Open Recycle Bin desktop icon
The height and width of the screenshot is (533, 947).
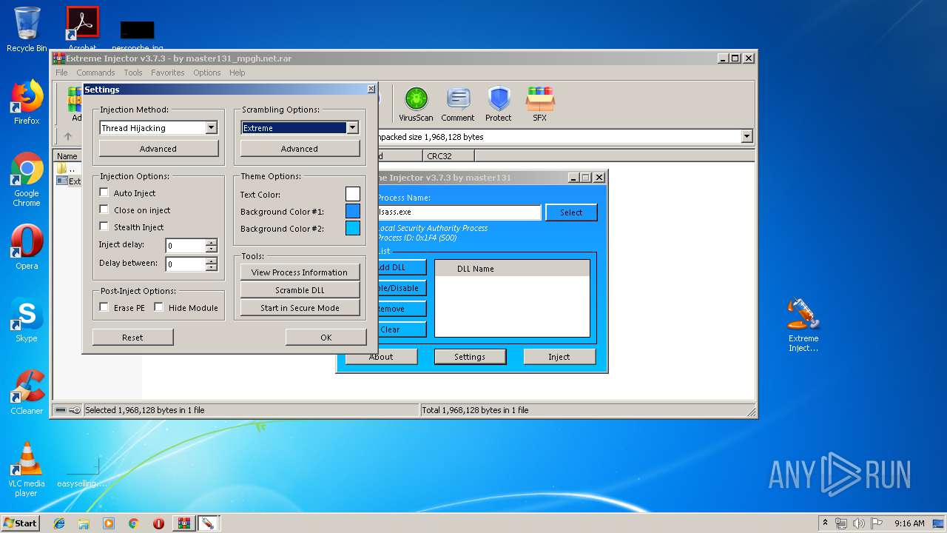[27, 30]
